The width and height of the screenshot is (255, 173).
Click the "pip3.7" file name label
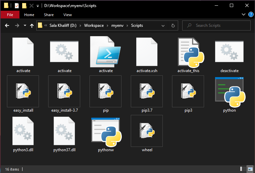click(x=147, y=110)
